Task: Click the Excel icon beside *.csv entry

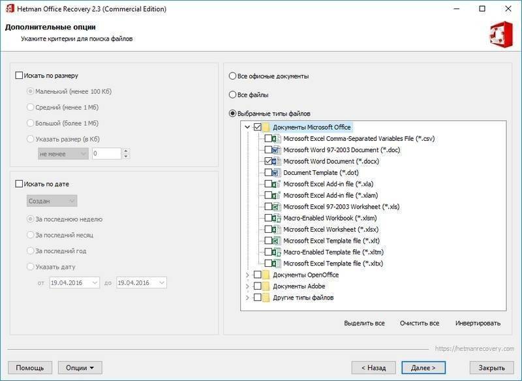Action: point(277,138)
